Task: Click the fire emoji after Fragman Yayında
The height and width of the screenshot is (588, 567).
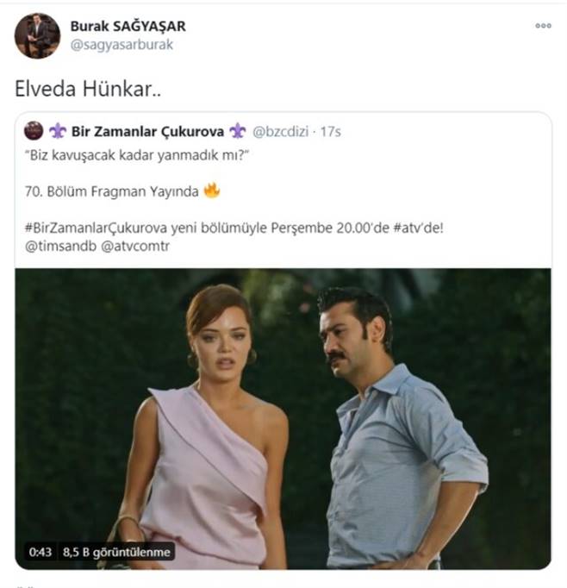Action: pos(212,191)
